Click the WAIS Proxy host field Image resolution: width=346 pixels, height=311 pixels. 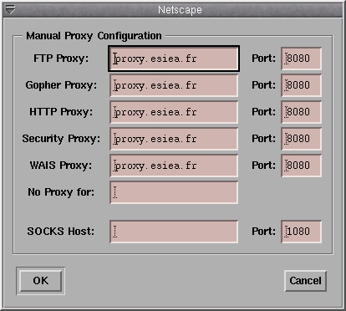174,166
